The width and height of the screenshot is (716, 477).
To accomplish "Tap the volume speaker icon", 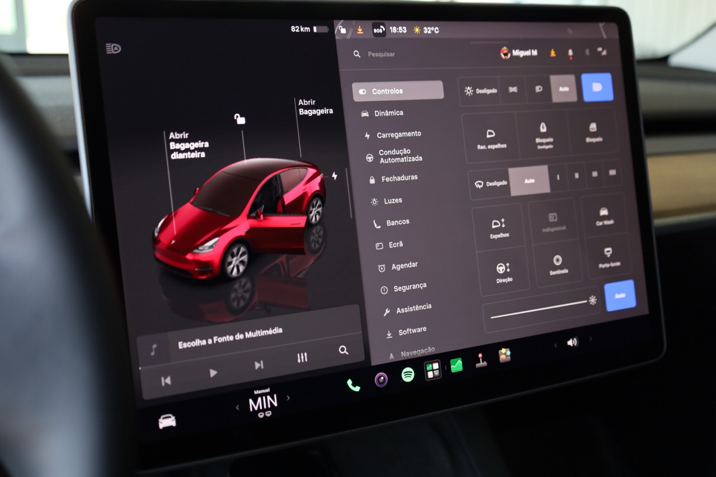I will coord(572,342).
